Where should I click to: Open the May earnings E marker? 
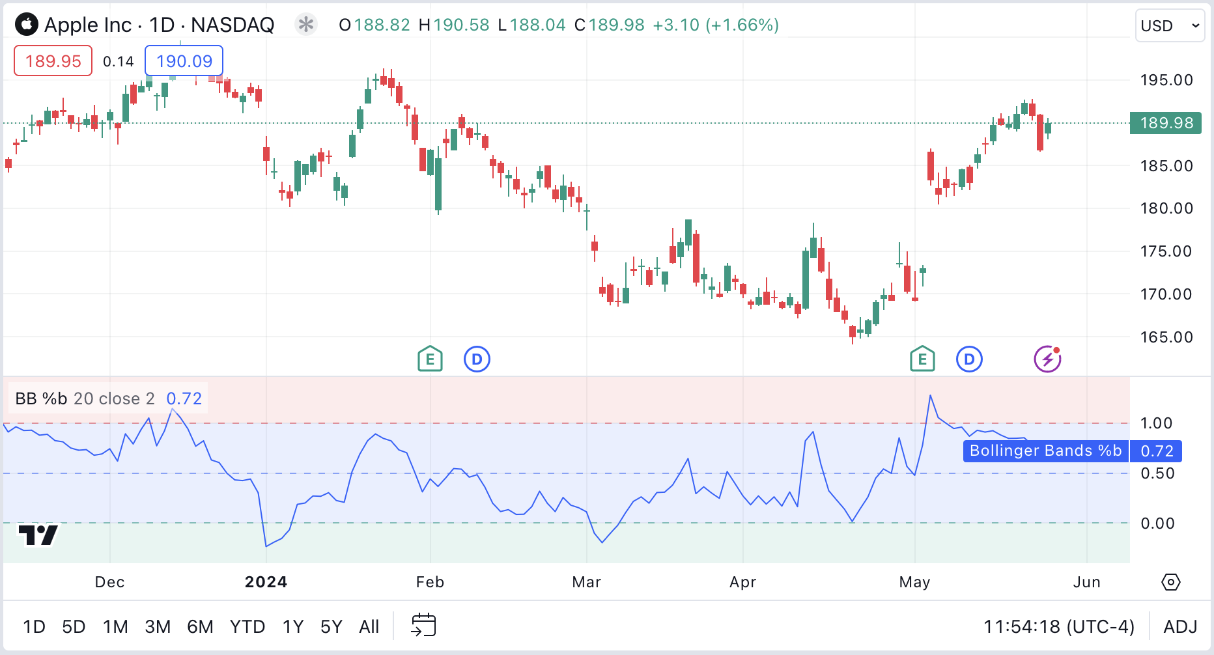coord(922,359)
